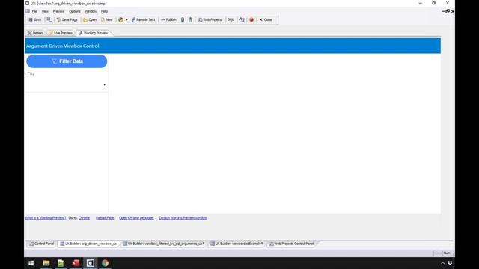Viewport: 479px width, 269px height.
Task: Click the Chrome browser link
Action: (x=84, y=218)
